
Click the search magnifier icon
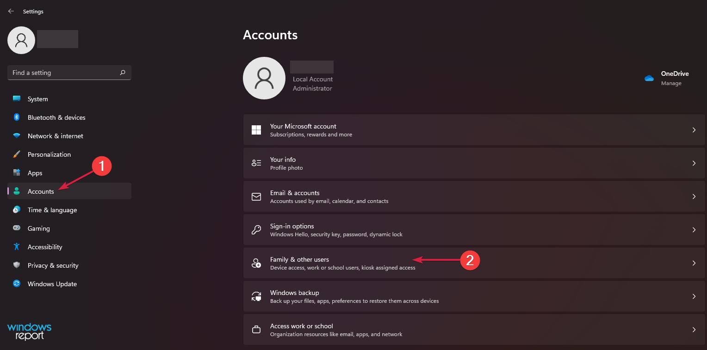[x=123, y=73]
